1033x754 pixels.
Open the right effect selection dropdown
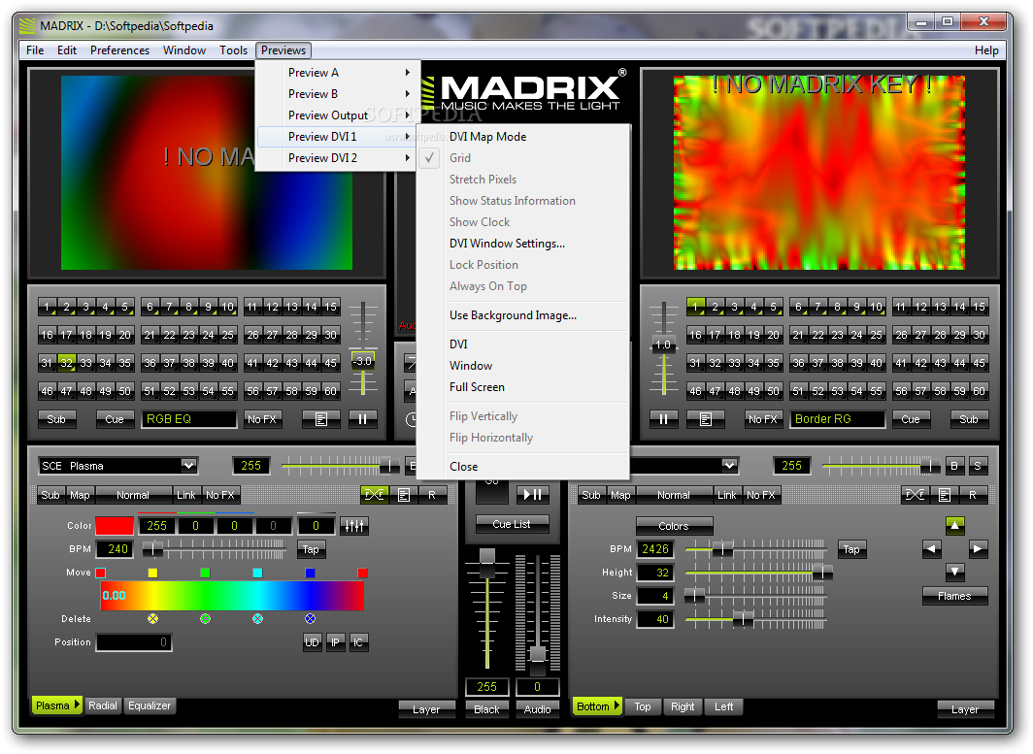tap(729, 466)
